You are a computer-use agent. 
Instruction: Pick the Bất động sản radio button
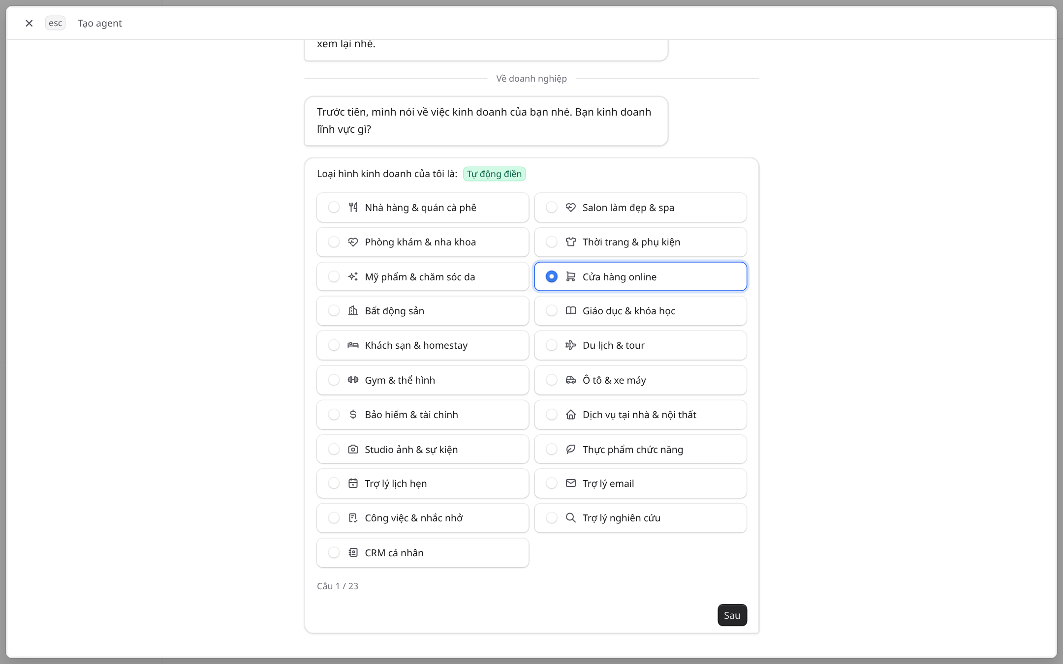(x=334, y=310)
